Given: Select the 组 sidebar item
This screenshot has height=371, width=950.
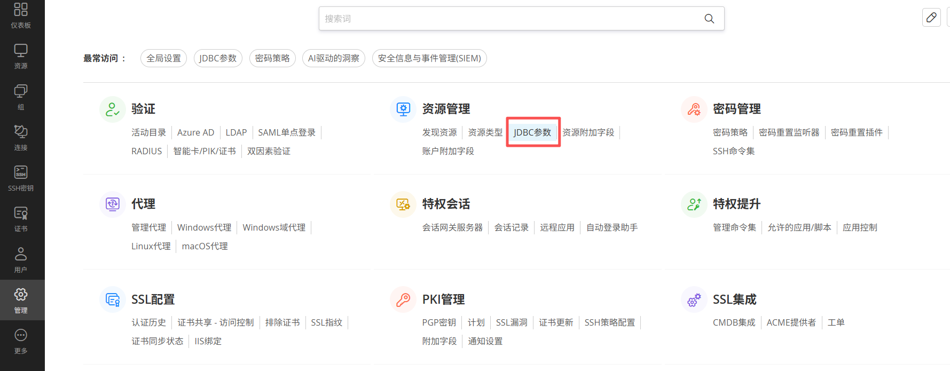Looking at the screenshot, I should [21, 97].
